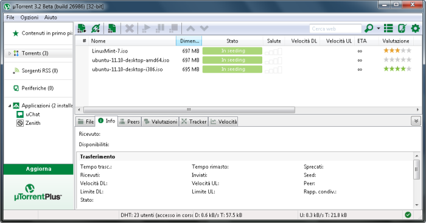Switch to the Valutazioni tab
The image size is (426, 223).
(160, 122)
